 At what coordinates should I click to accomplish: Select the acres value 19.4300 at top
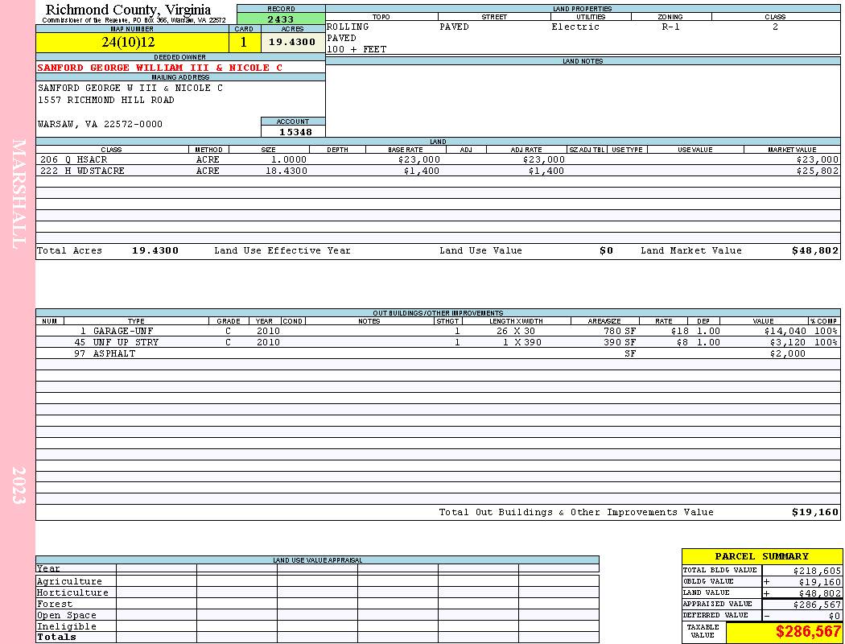coord(292,42)
